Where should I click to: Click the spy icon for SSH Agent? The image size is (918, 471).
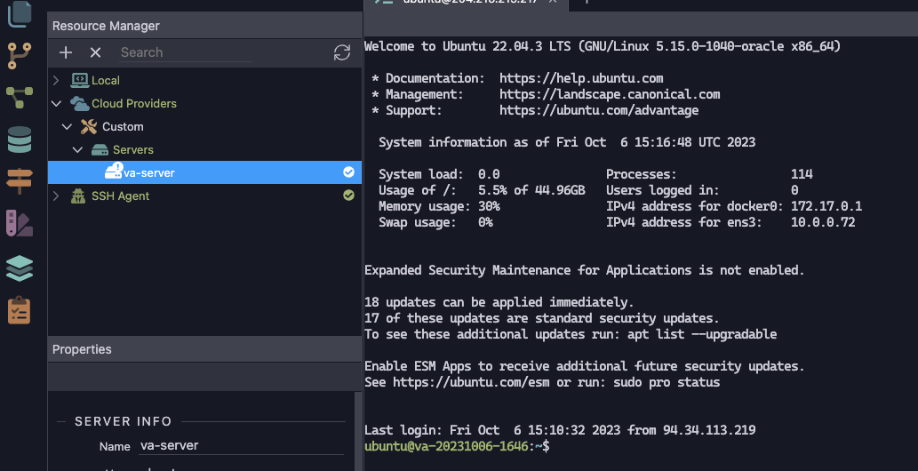pyautogui.click(x=78, y=196)
